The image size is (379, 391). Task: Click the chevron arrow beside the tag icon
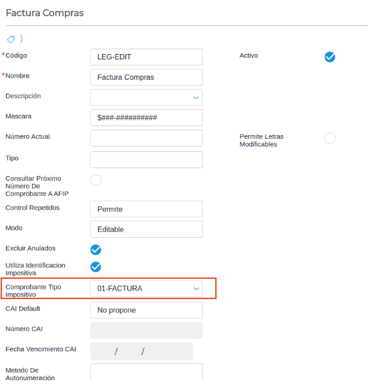pos(22,39)
